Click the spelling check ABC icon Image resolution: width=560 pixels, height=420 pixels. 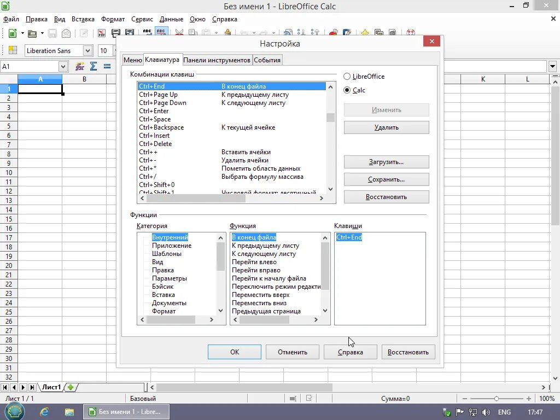[147, 32]
